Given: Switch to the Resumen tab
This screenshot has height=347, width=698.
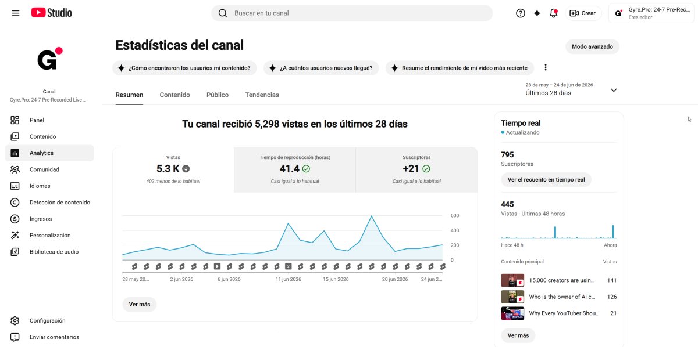Looking at the screenshot, I should (x=129, y=95).
